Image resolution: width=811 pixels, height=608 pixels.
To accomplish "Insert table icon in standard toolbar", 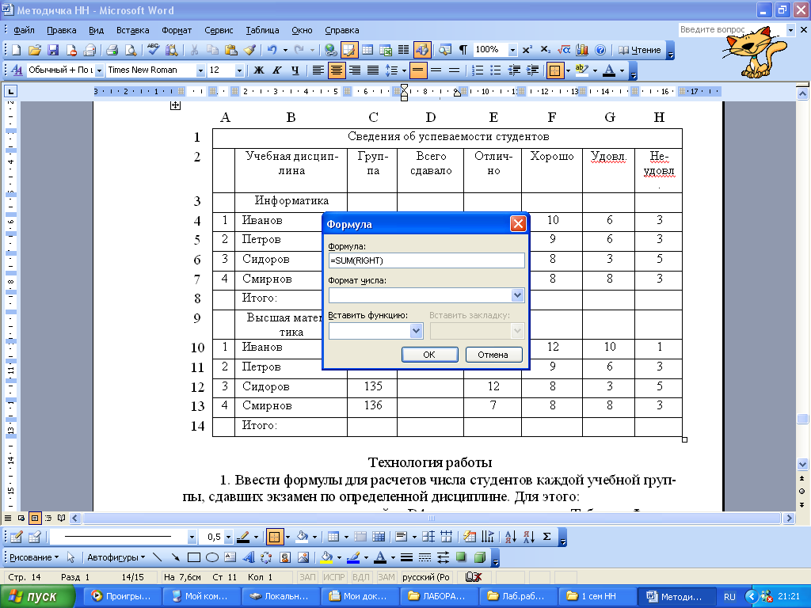I will 367,50.
